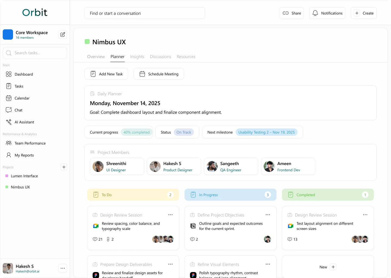The height and width of the screenshot is (278, 391).
Task: Open more options on Define Project Objectives card
Action: pos(268,215)
